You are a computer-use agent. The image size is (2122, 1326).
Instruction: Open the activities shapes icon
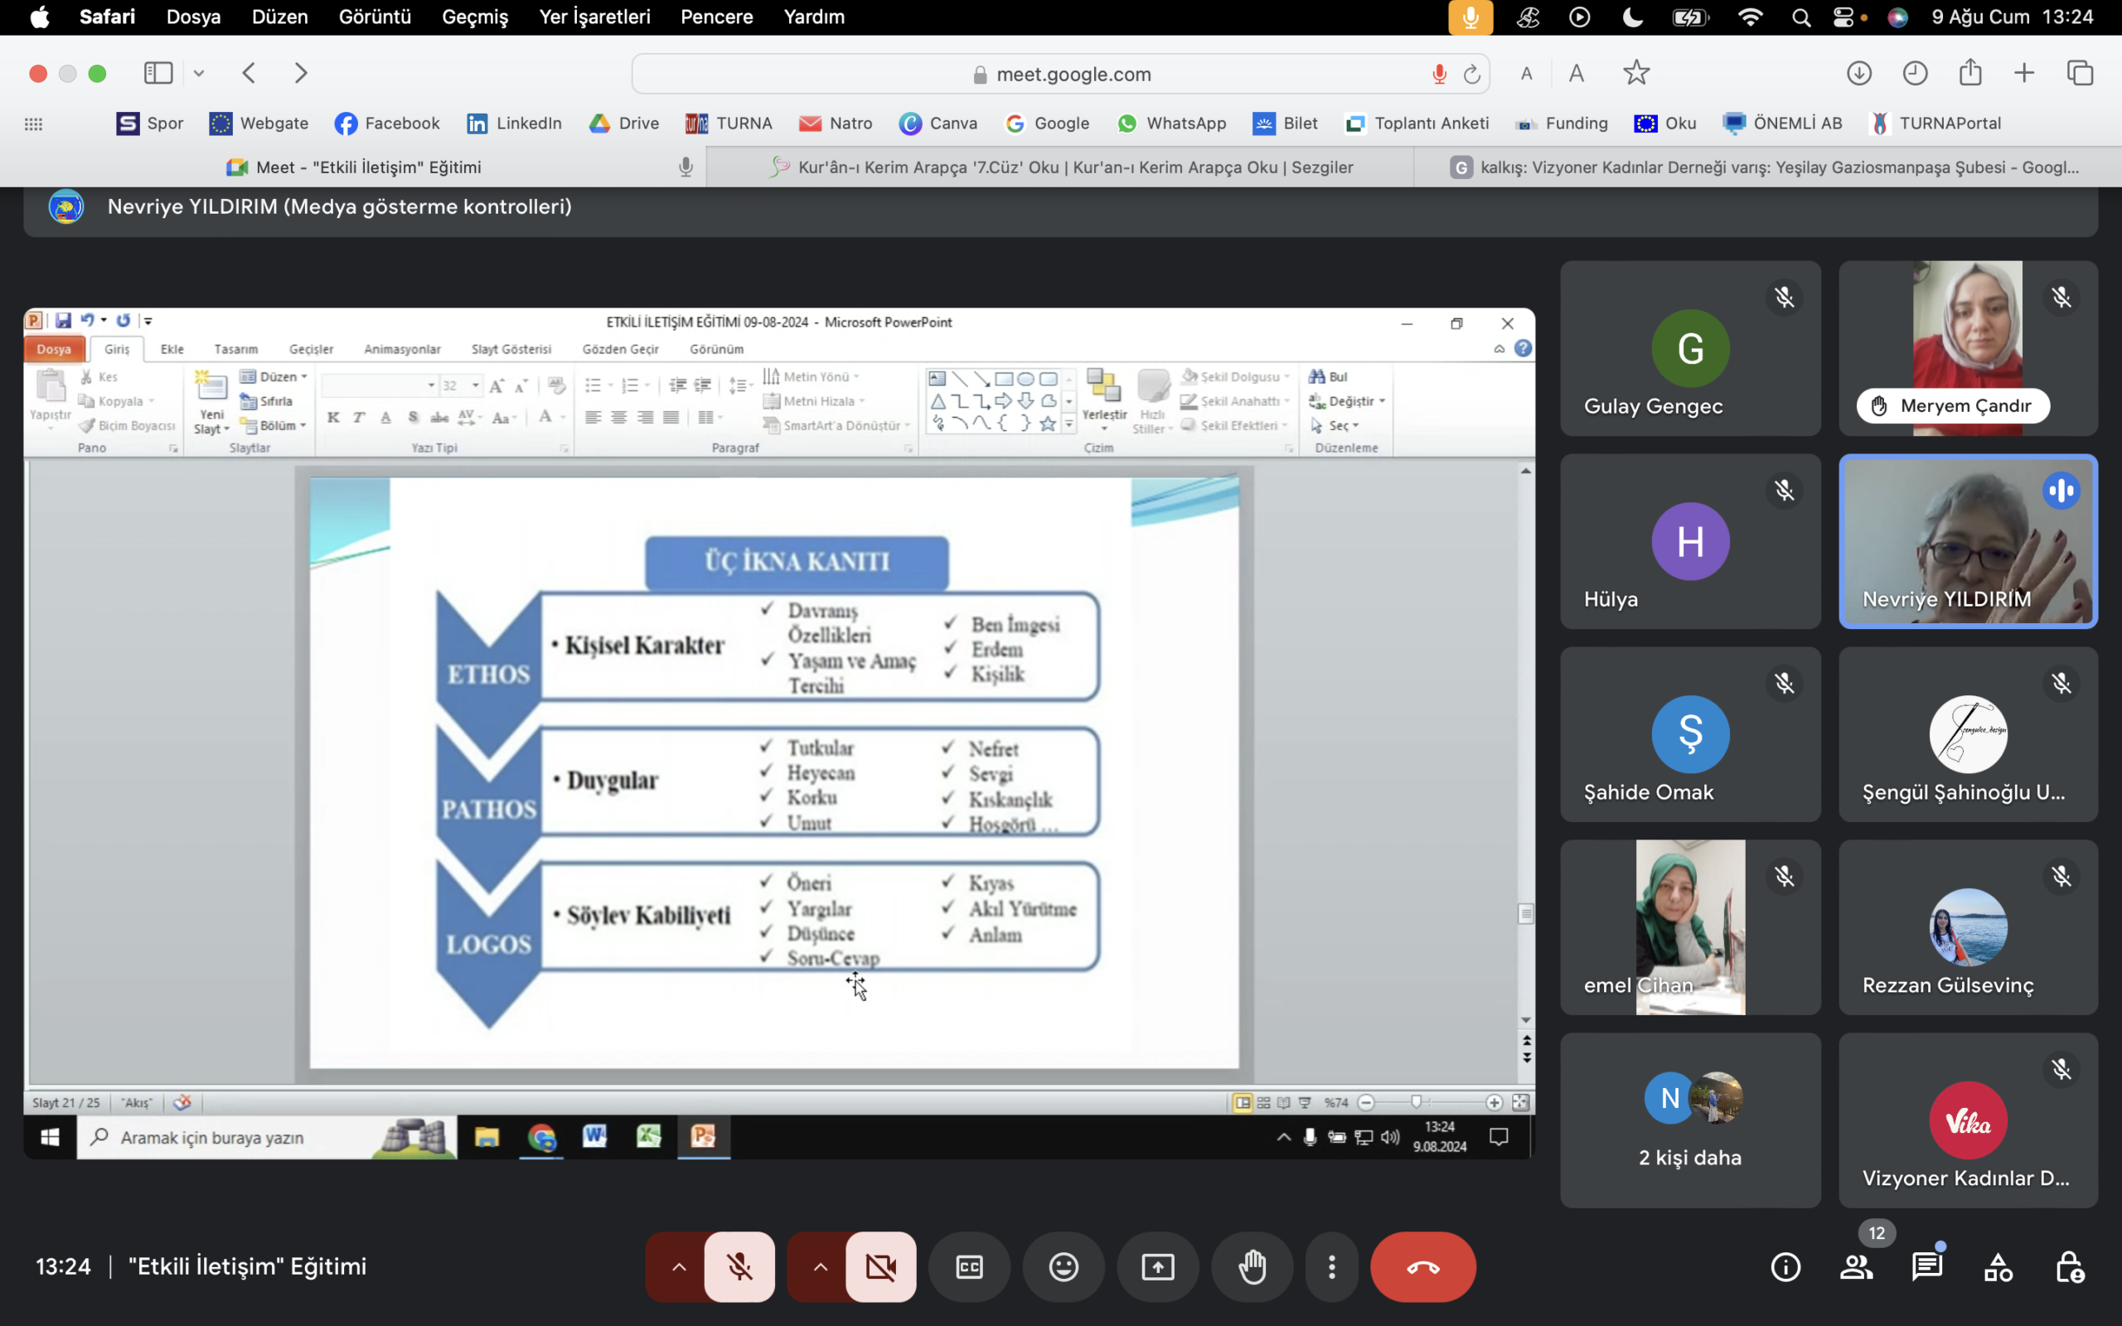(1998, 1266)
